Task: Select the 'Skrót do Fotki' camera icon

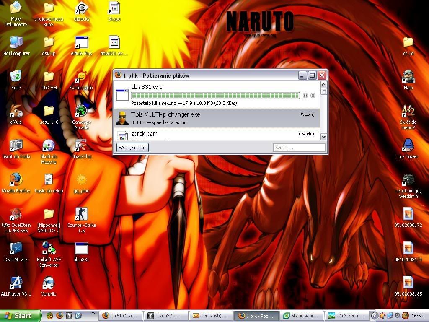Action: point(16,149)
